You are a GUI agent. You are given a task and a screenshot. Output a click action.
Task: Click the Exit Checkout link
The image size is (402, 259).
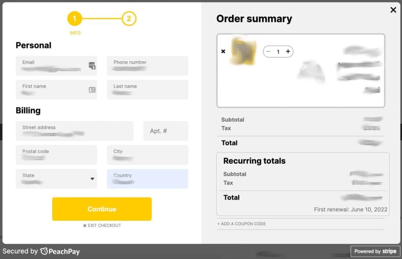[102, 226]
